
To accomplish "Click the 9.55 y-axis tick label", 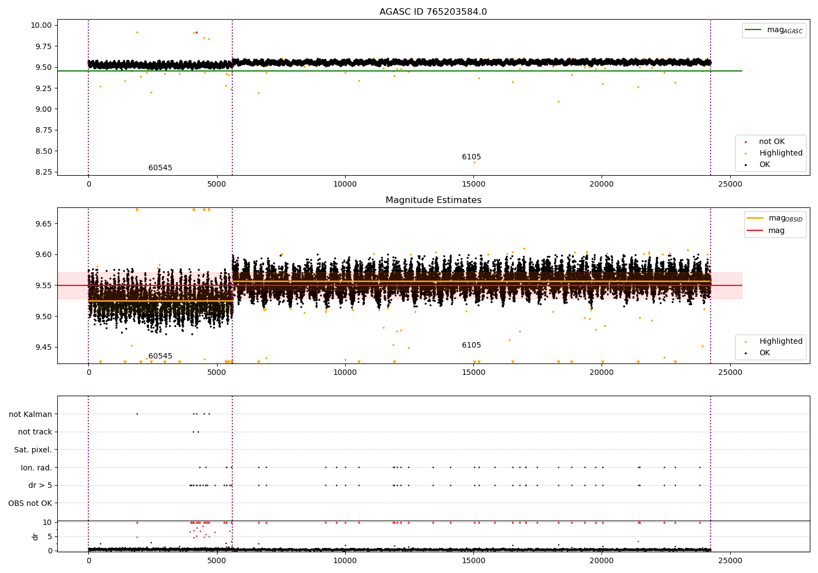I will click(x=44, y=285).
